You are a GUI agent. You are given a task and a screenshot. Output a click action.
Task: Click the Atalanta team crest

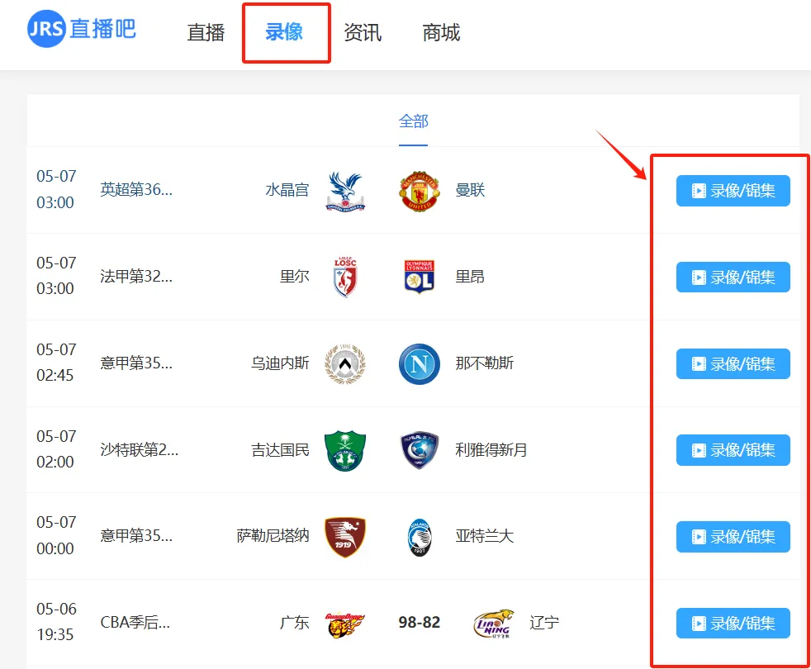point(419,539)
